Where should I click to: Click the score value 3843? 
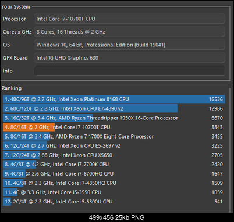217,127
